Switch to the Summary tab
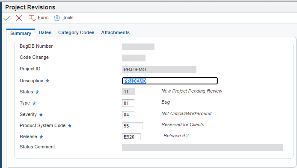 pyautogui.click(x=21, y=33)
